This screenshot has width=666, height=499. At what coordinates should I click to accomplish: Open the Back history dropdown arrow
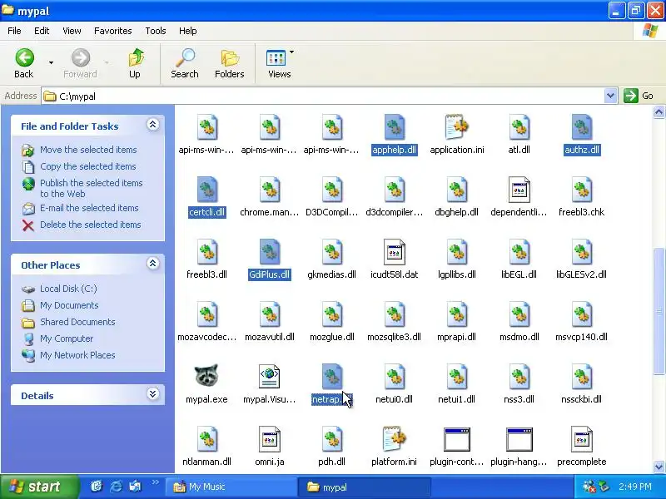(51, 63)
